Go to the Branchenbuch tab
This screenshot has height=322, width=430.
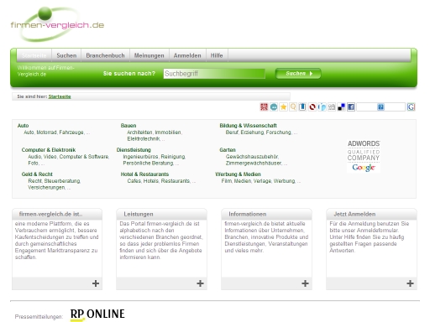tap(105, 55)
